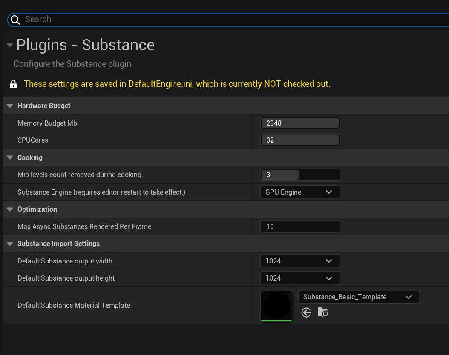Click the material template thumbnail
The image size is (449, 355).
[x=276, y=306]
